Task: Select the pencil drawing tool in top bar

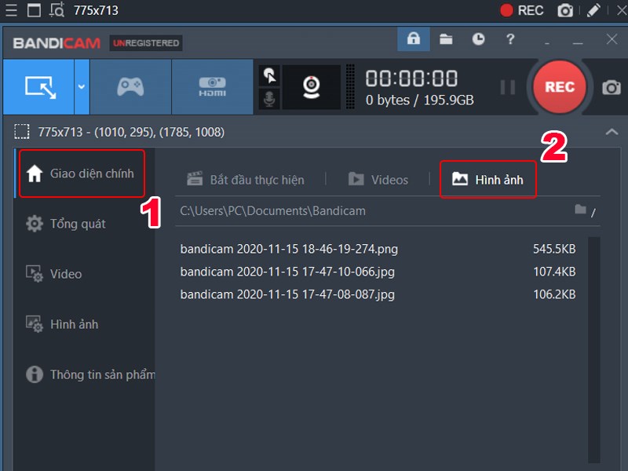Action: (x=593, y=10)
